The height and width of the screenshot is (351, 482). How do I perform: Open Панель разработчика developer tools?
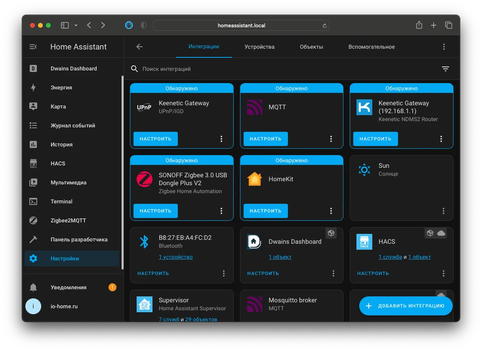click(72, 239)
